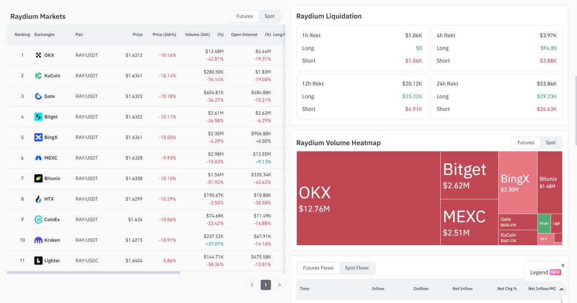The image size is (577, 303).
Task: Click the OKX RAY/USDT pair cell
Action: 87,55
